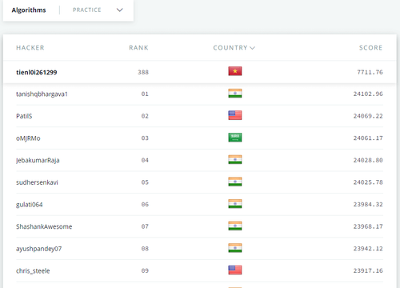Click the India flag in ShashankAwesome row
Image resolution: width=400 pixels, height=288 pixels.
tap(235, 226)
